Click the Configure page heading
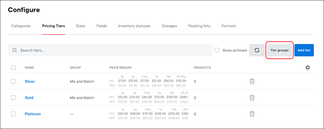The width and height of the screenshot is (324, 129). click(x=24, y=10)
